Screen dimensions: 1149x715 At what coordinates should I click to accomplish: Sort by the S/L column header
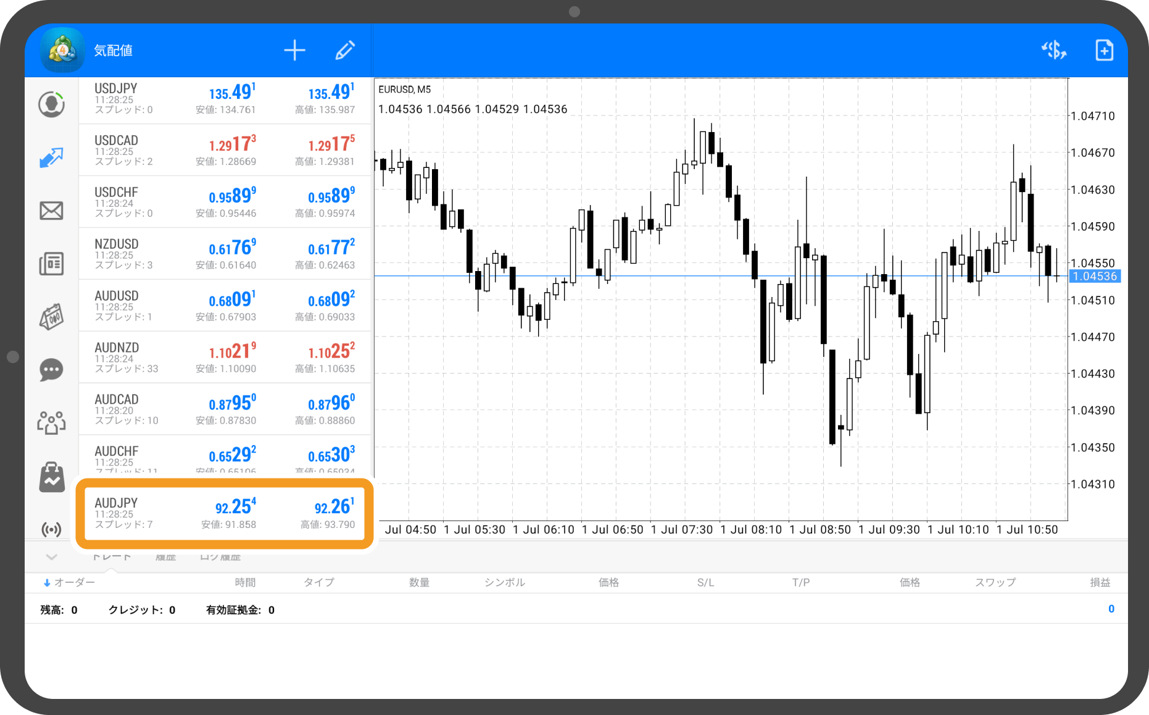705,582
